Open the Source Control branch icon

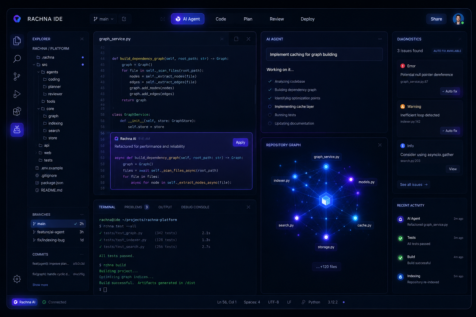tap(17, 76)
